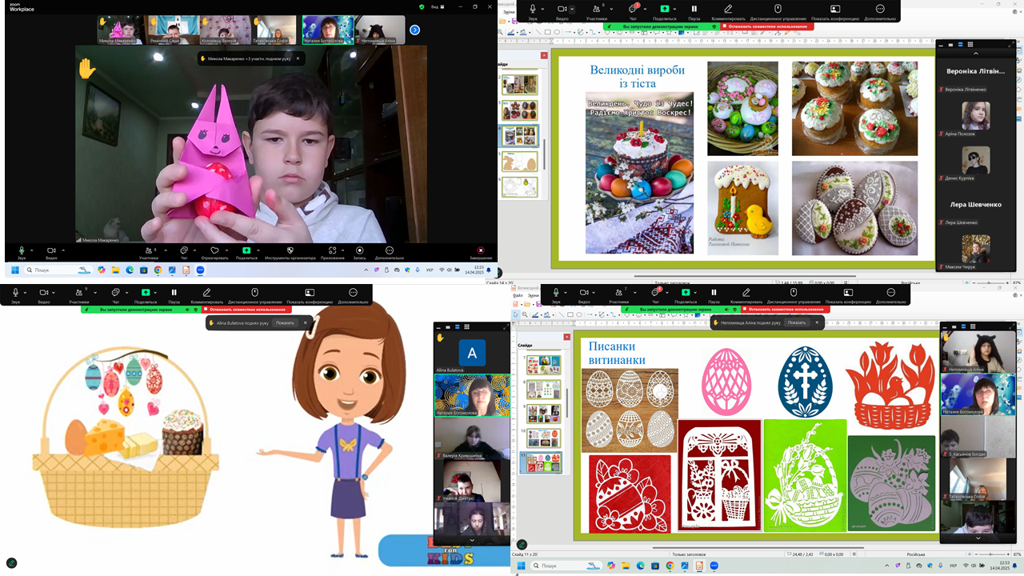Mute microphone in cartoon girl screen share toolbar
The width and height of the screenshot is (1024, 576).
click(x=15, y=294)
